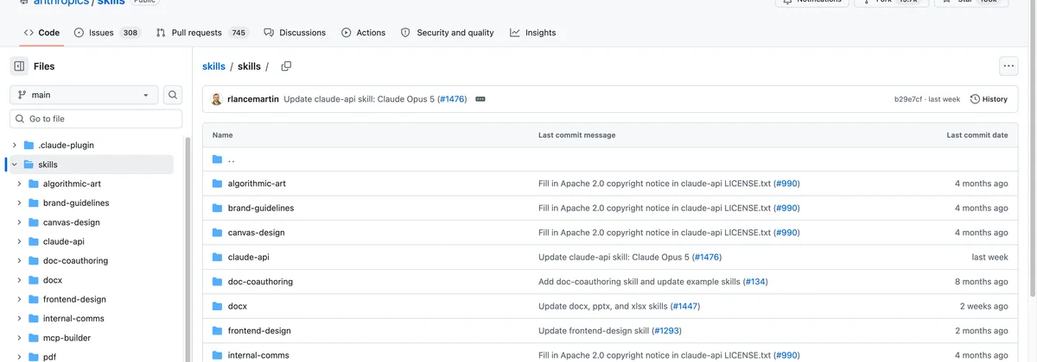
Task: Select mcp-builder in file tree
Action: [x=67, y=339]
